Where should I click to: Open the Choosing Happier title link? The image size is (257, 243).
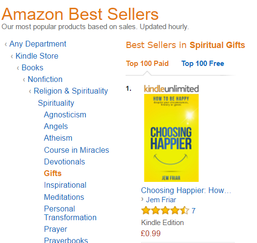[186, 190]
